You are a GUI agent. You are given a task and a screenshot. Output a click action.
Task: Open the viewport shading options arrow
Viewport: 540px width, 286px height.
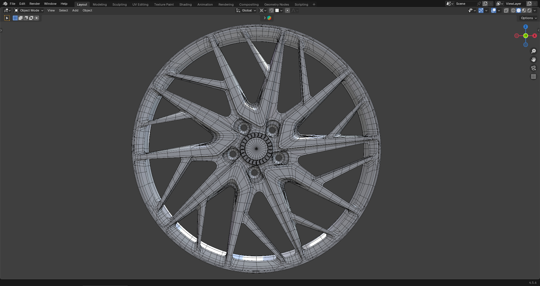(535, 10)
